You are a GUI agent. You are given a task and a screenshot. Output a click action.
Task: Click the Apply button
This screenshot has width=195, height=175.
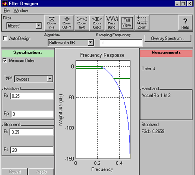tap(41, 171)
